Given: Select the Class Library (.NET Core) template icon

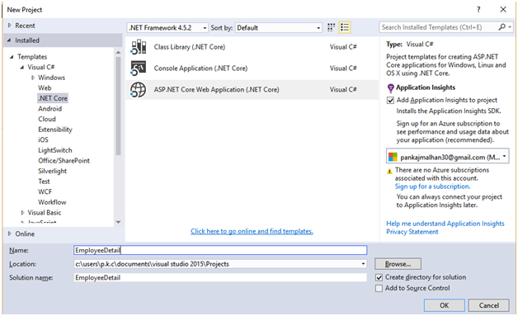Looking at the screenshot, I should point(138,47).
